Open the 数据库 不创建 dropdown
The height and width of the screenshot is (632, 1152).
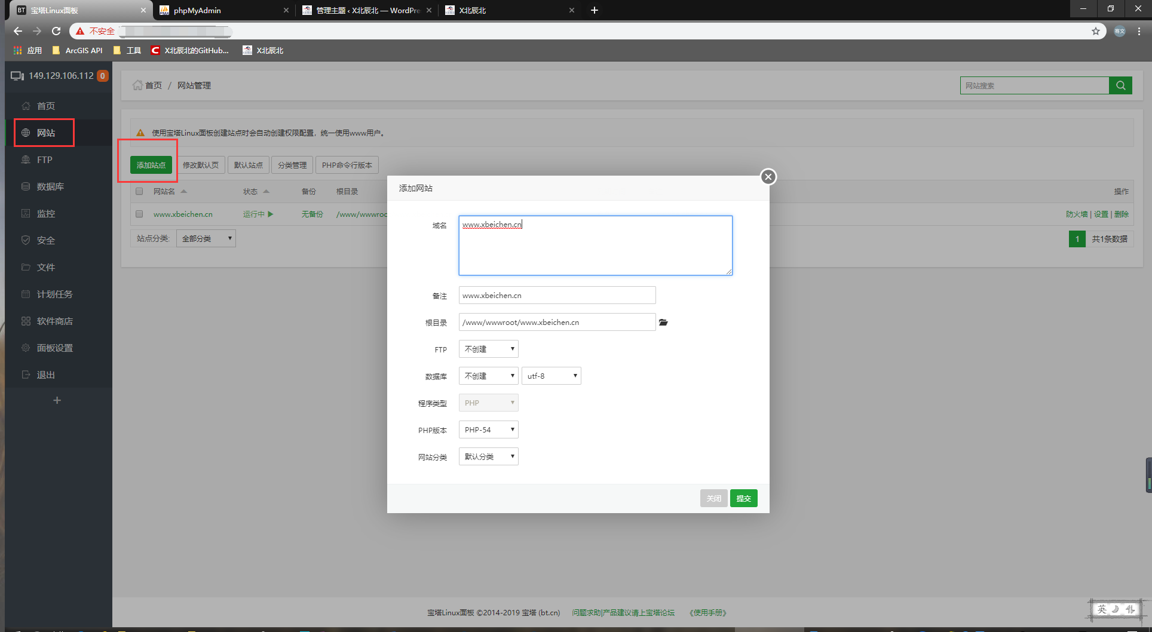[488, 376]
